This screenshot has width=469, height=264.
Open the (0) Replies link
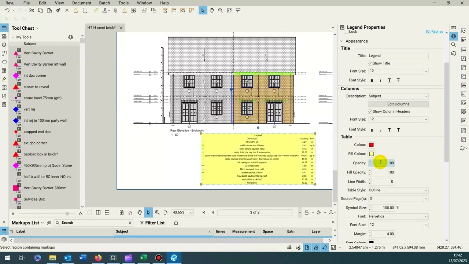click(435, 32)
